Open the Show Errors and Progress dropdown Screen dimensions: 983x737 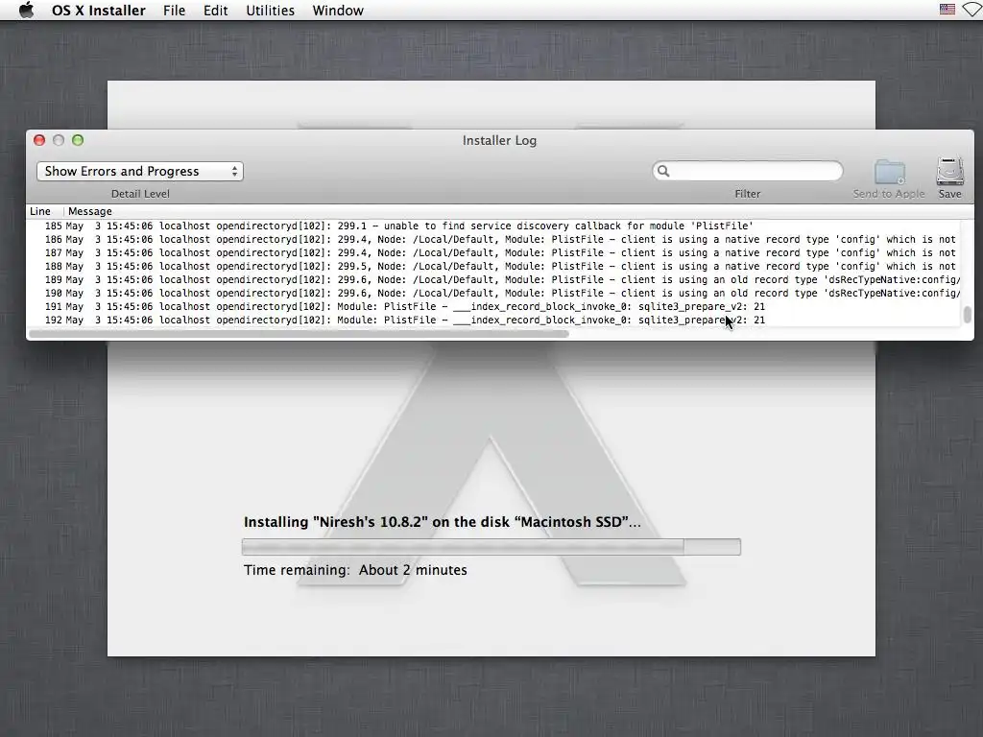coord(140,171)
